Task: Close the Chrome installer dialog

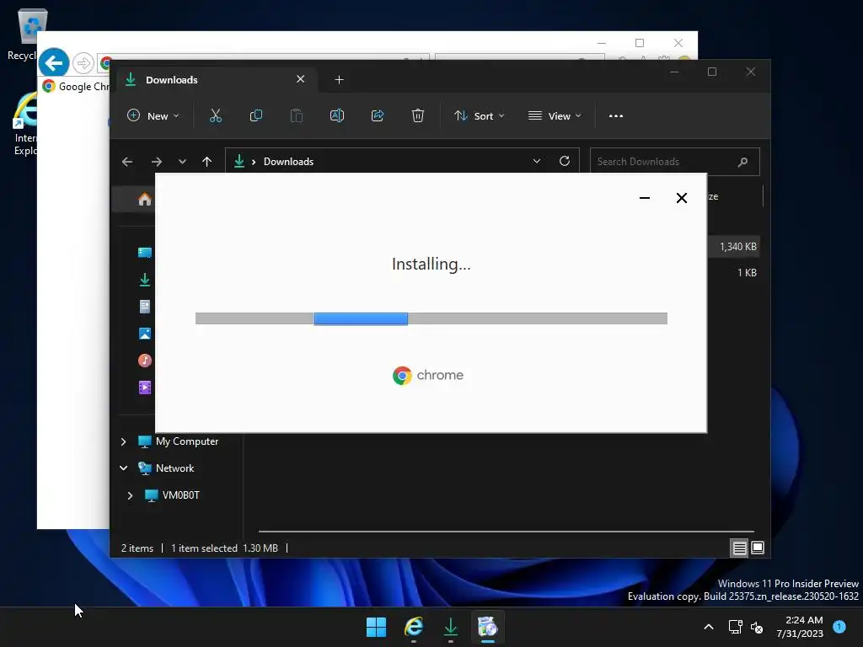Action: coord(681,197)
